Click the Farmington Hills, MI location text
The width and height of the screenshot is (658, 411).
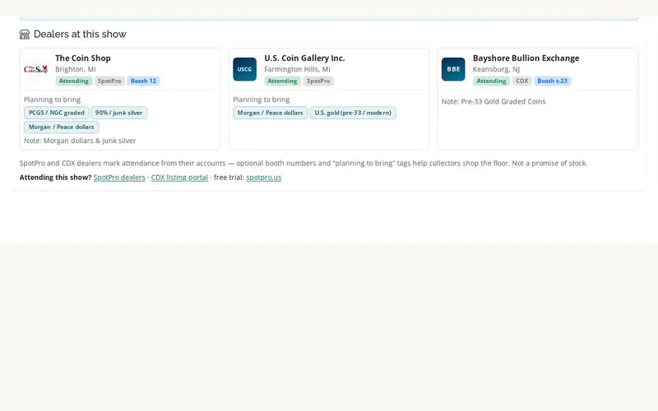(297, 69)
